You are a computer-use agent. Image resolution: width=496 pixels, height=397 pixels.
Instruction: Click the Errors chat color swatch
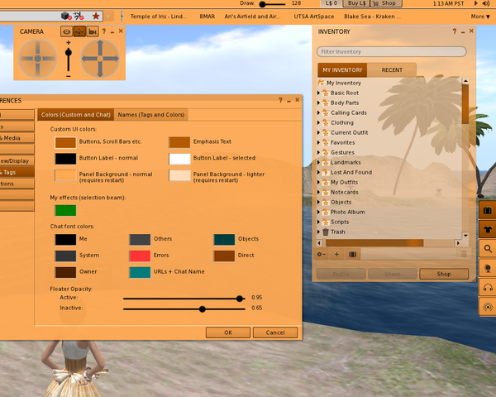tap(140, 256)
